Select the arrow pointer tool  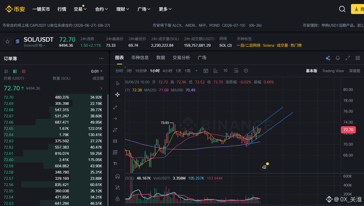click(118, 83)
